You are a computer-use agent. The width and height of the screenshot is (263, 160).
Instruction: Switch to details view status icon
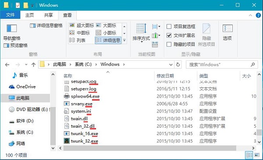[x=249, y=155]
